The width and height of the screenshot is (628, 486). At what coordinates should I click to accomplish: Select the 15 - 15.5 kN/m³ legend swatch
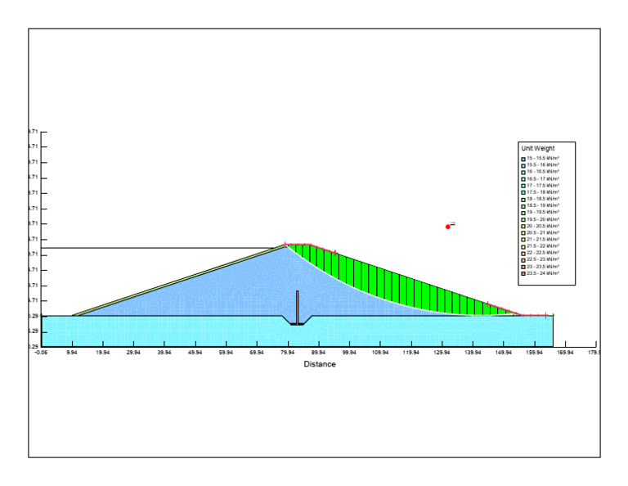pos(523,159)
